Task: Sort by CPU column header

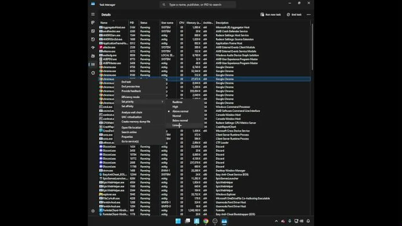Action: [181, 23]
